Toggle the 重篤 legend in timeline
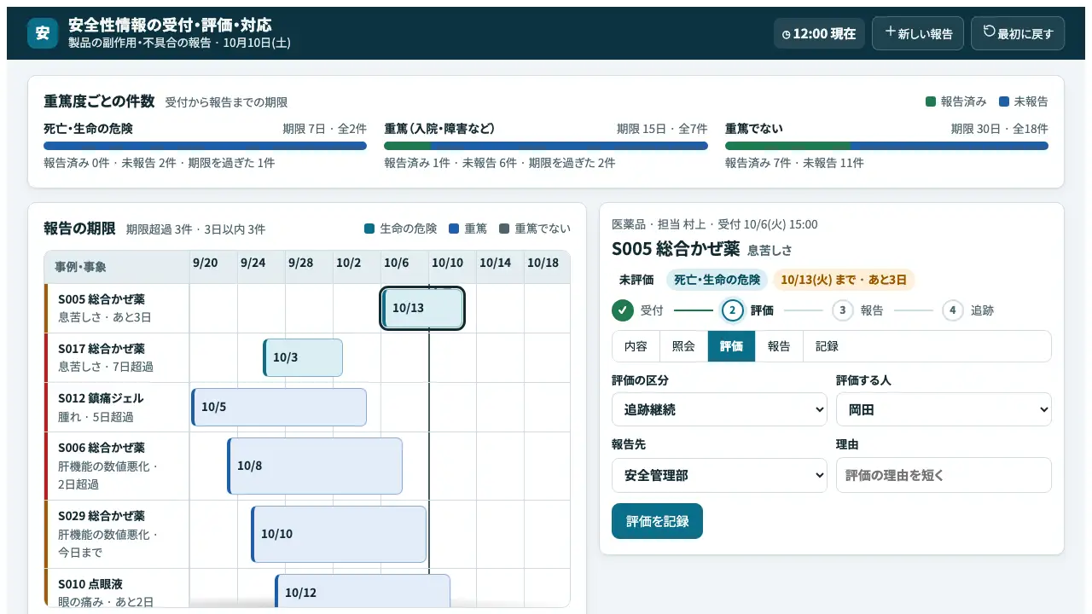1092x614 pixels. 468,229
